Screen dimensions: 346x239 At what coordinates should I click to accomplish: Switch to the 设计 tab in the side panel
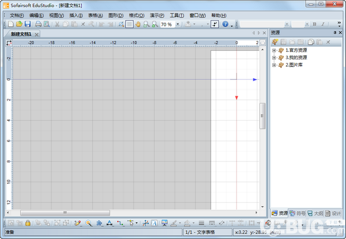[x=333, y=213]
